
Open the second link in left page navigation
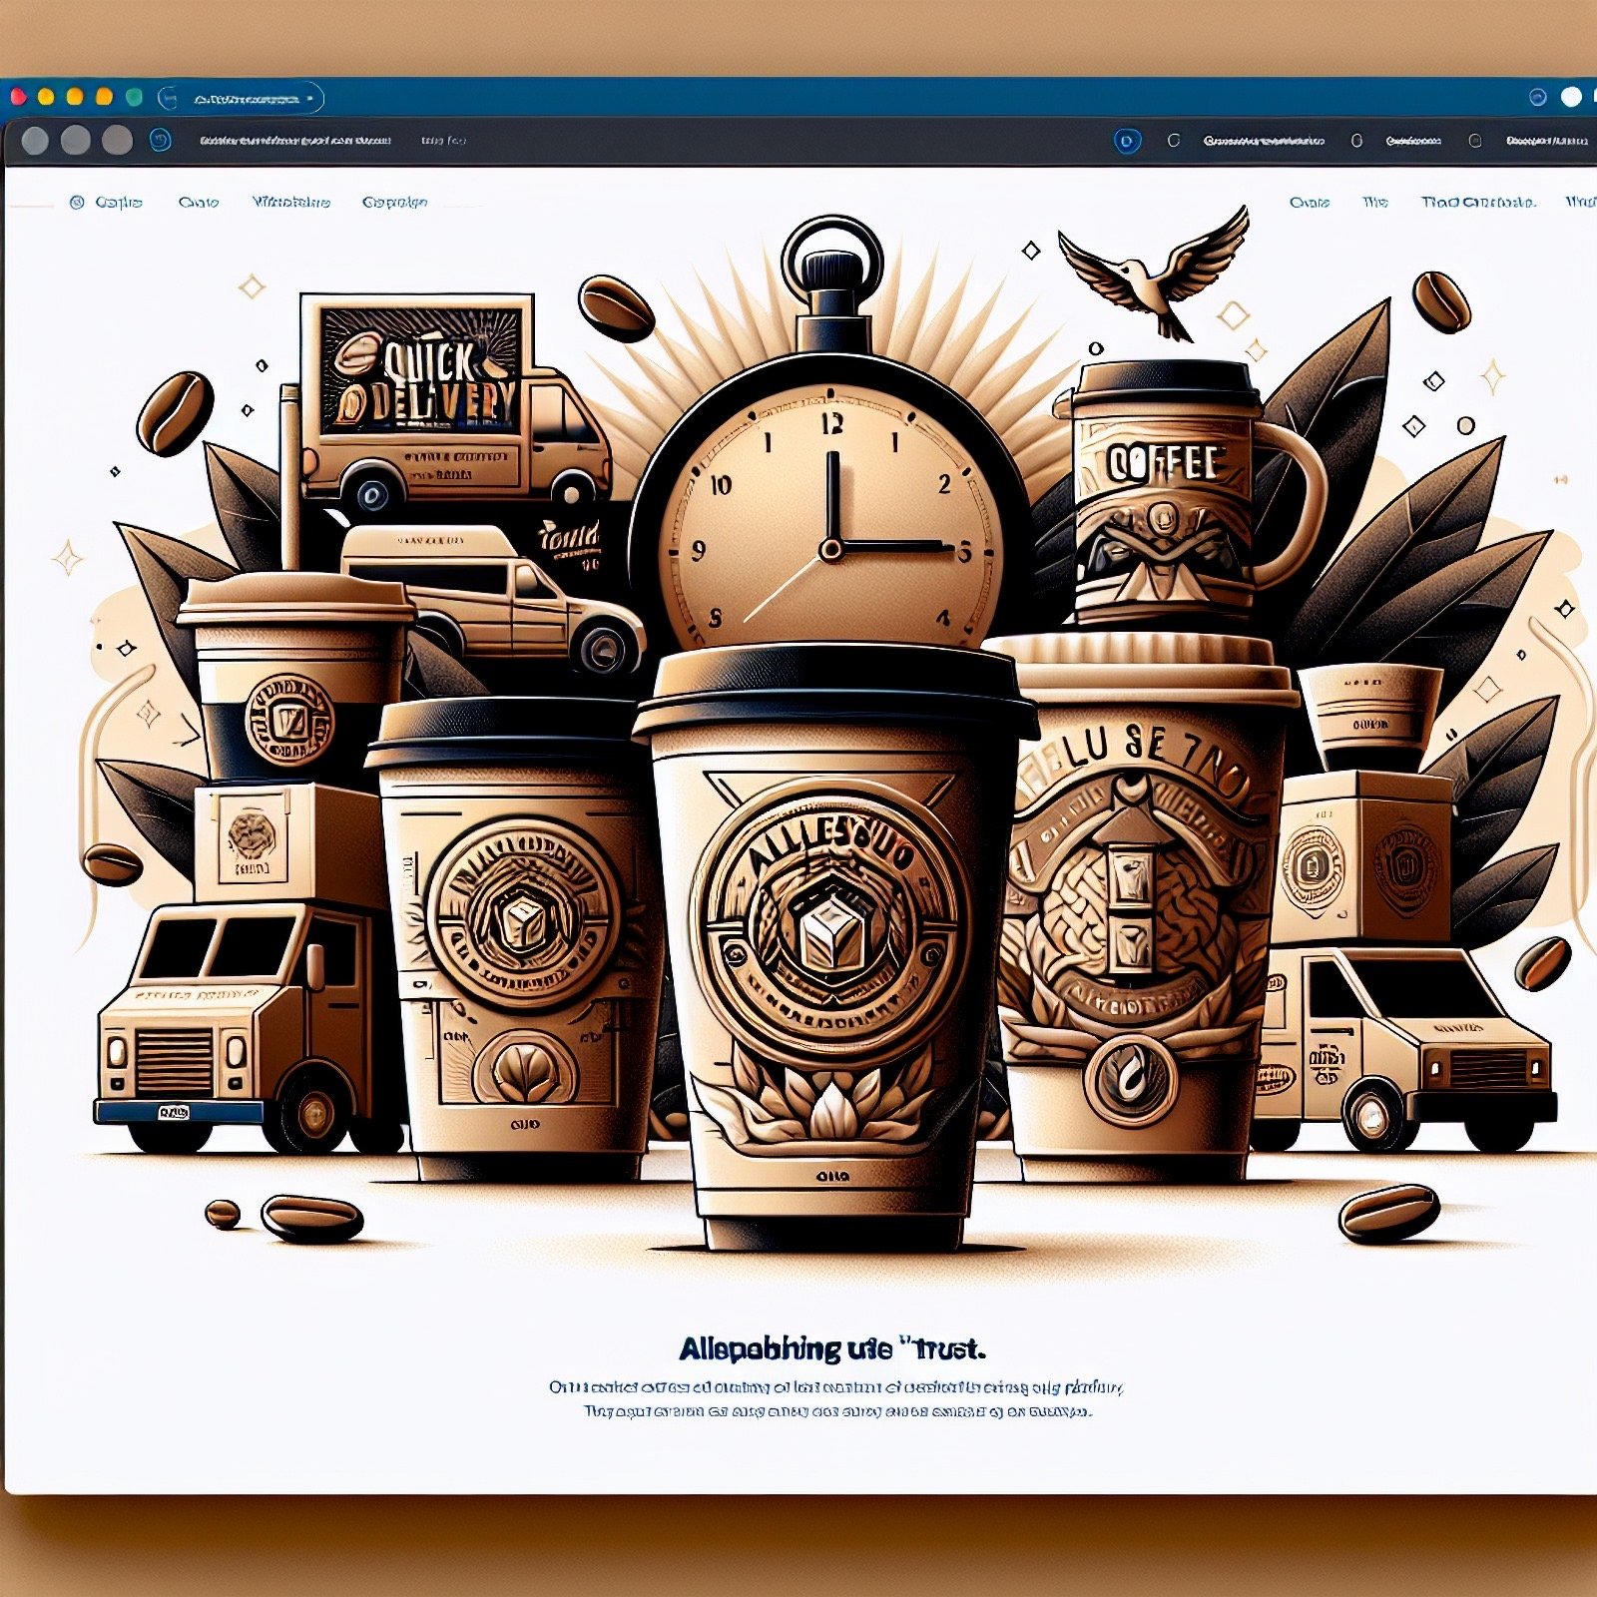point(198,203)
